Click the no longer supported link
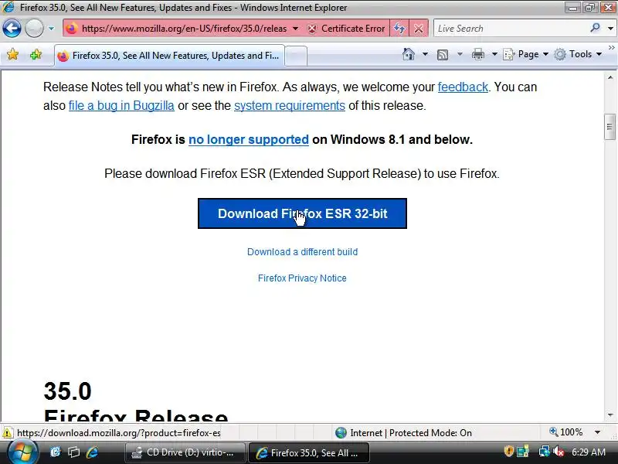This screenshot has height=464, width=618. click(x=248, y=140)
